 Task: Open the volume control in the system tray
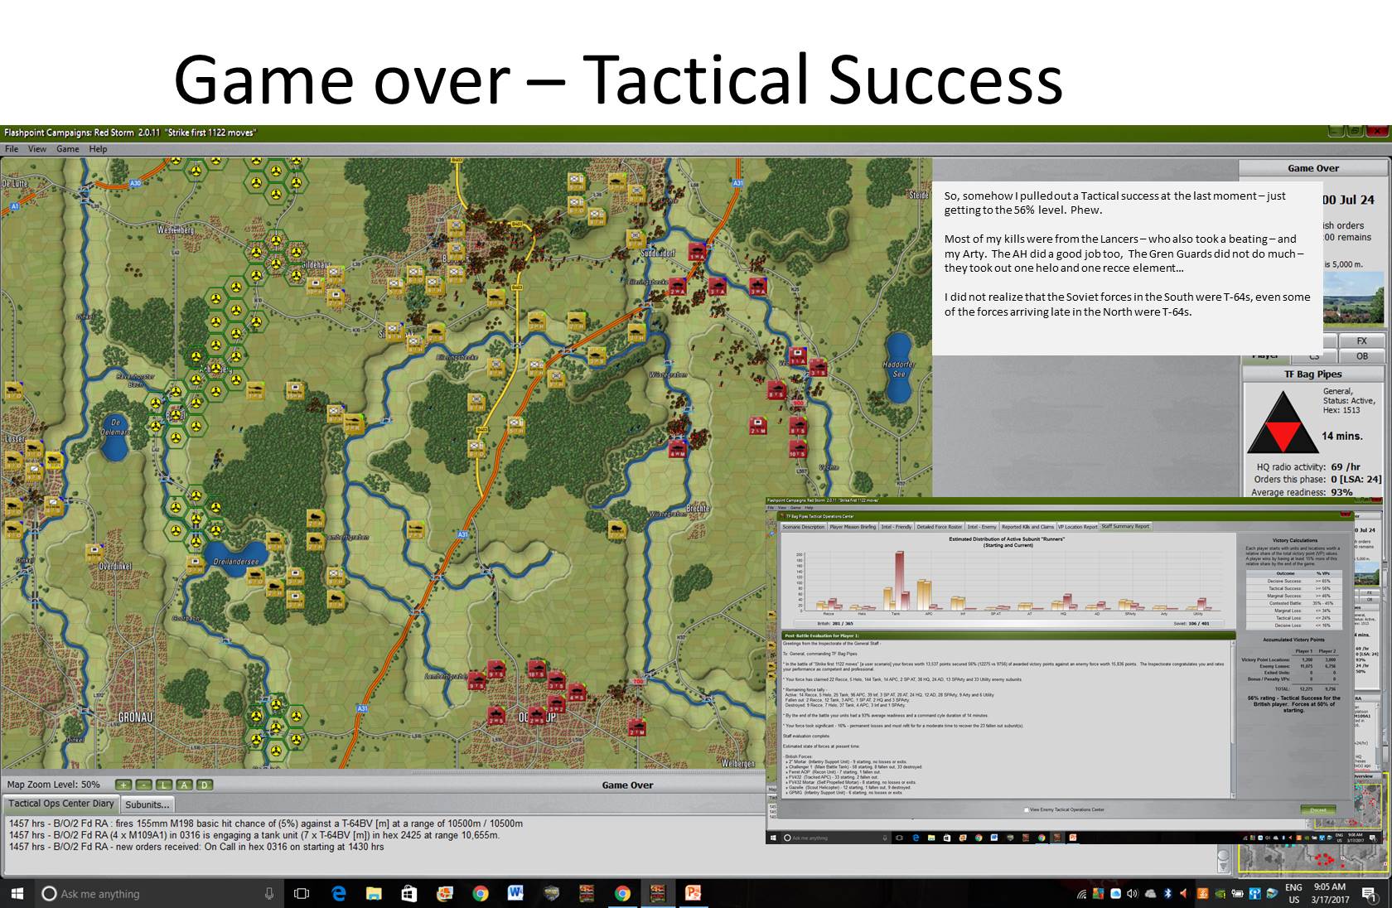[x=1133, y=894]
